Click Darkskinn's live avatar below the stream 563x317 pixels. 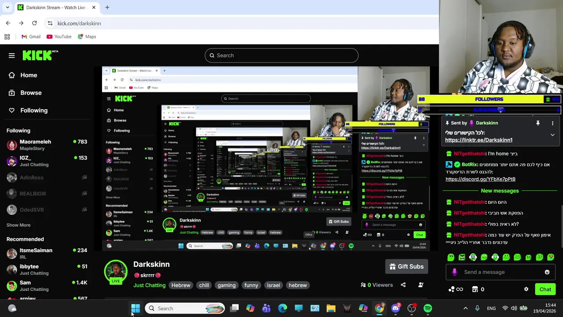pyautogui.click(x=116, y=271)
